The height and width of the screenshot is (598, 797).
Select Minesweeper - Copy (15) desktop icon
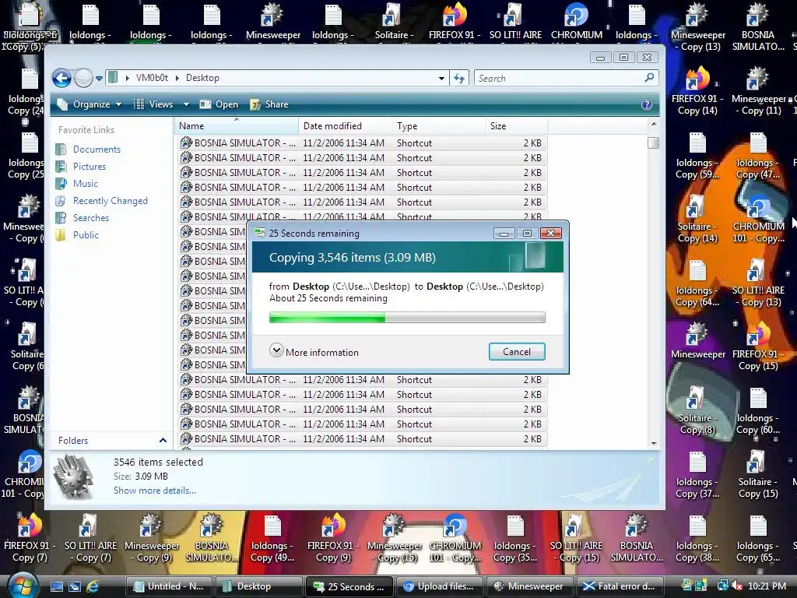click(x=394, y=539)
